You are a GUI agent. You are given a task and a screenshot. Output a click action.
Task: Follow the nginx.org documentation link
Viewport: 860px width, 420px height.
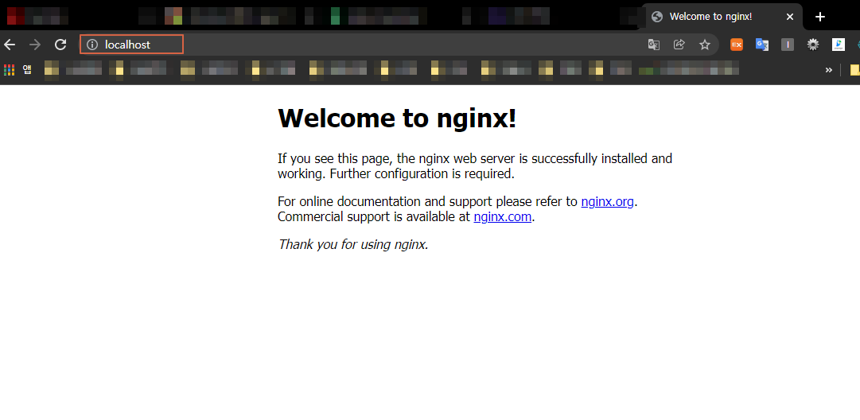pos(607,201)
